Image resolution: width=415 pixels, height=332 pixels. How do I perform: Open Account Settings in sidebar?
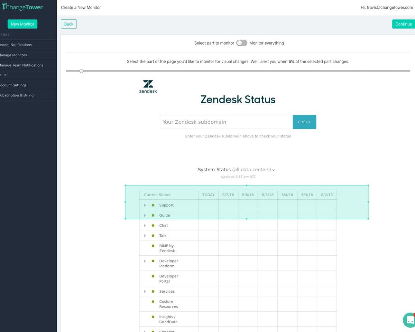pyautogui.click(x=13, y=85)
